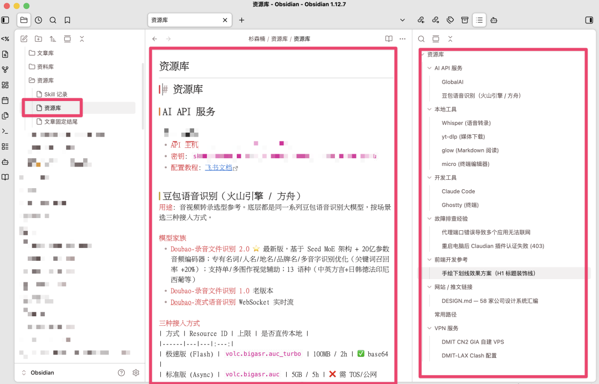Collapse 网站 / 推文链接 section in outline
The height and width of the screenshot is (384, 599).
tap(429, 287)
